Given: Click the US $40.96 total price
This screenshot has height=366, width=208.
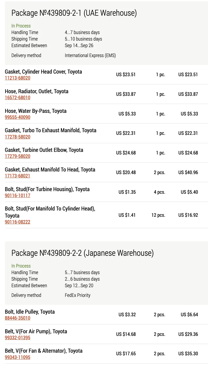Looking at the screenshot, I should click(x=188, y=173).
